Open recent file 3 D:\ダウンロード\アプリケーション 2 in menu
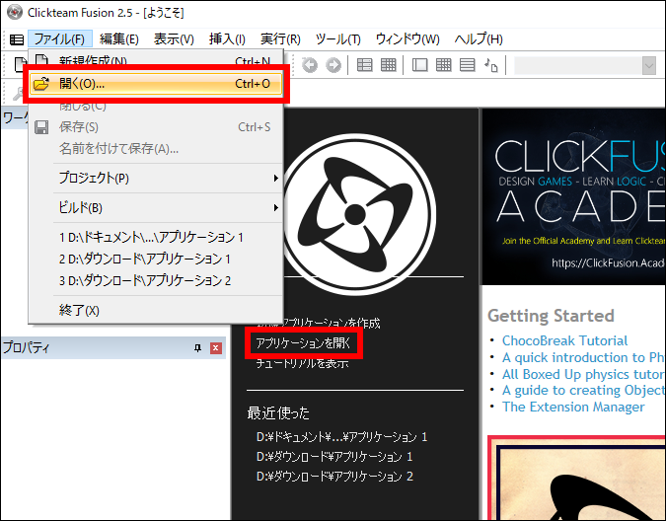 [x=156, y=280]
